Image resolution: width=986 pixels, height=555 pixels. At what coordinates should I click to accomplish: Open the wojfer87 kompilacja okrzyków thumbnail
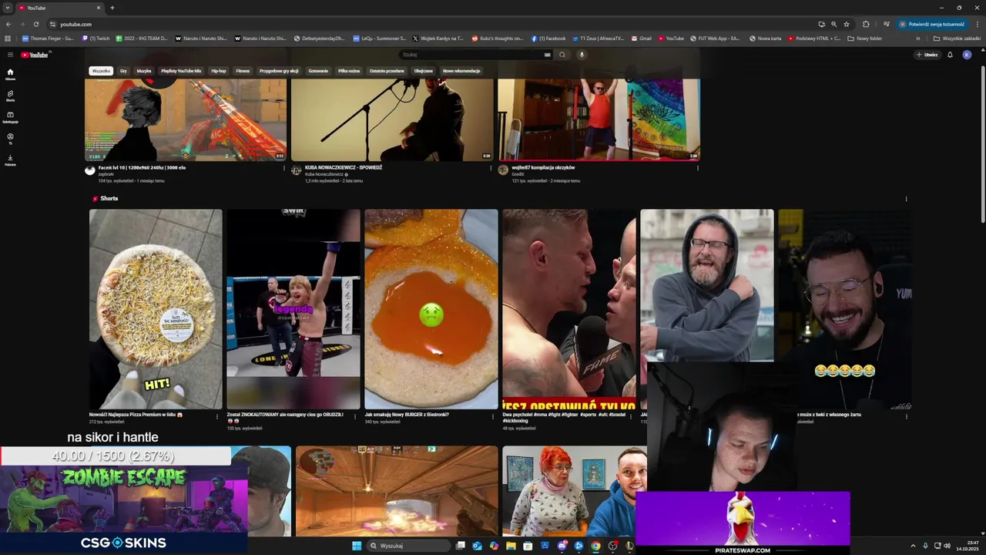(x=599, y=119)
